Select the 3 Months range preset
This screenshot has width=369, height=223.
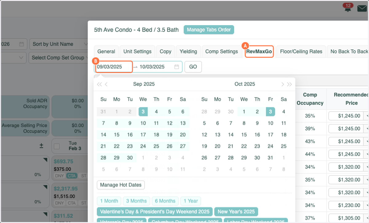137,201
